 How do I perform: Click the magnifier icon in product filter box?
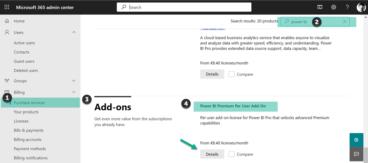286,22
